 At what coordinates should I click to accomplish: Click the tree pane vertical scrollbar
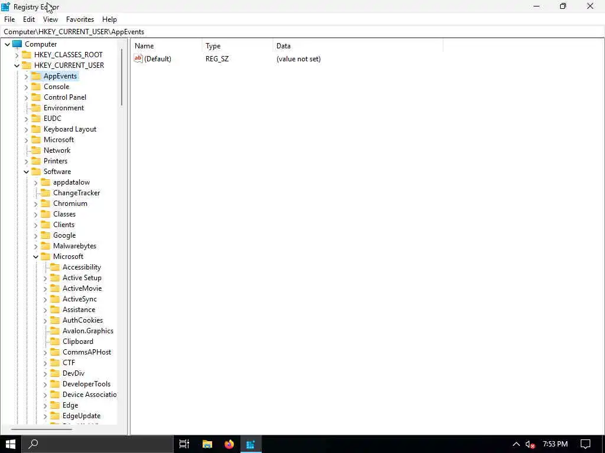(x=122, y=77)
